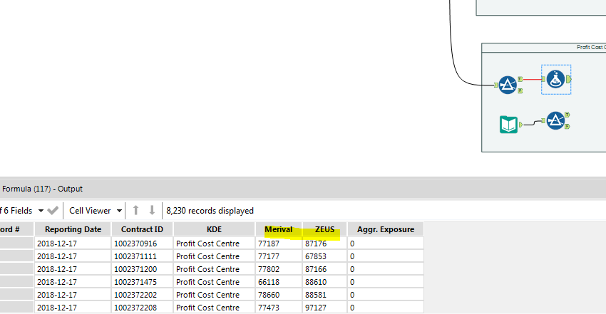Select Profit Cost Centre cell in row 1002371111

pos(214,256)
